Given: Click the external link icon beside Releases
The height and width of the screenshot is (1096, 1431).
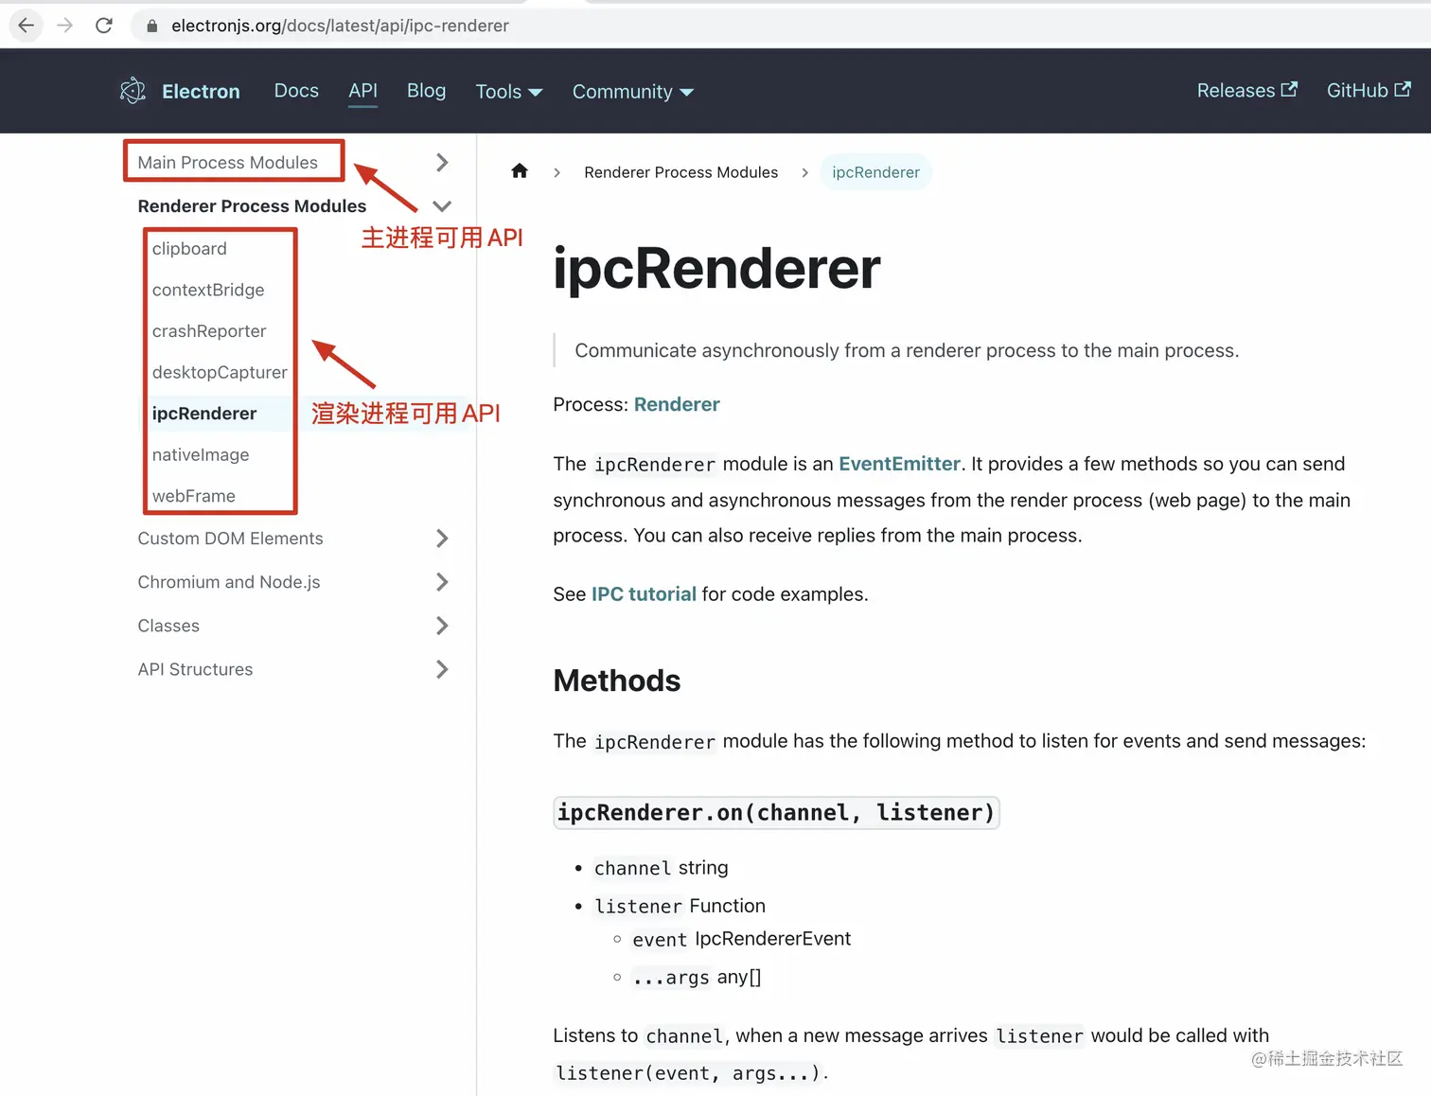Looking at the screenshot, I should (1289, 89).
